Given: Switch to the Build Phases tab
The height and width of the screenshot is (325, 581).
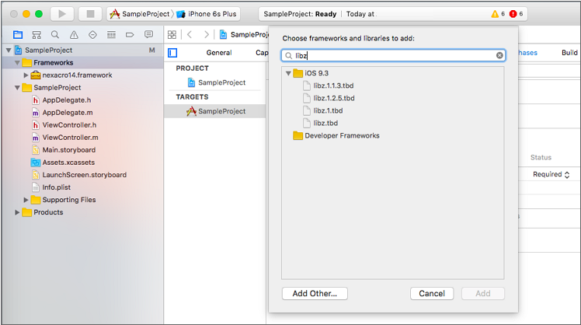Looking at the screenshot, I should pyautogui.click(x=527, y=53).
